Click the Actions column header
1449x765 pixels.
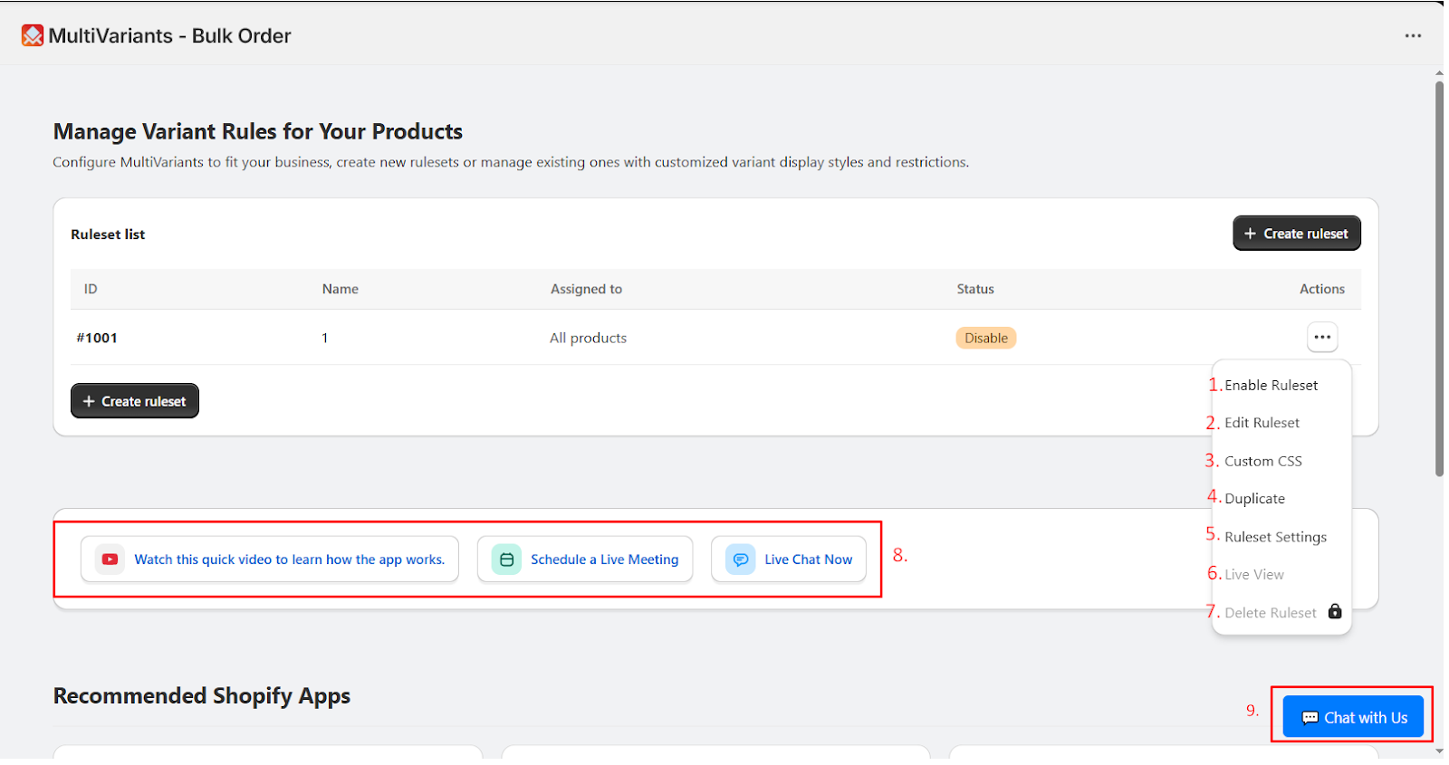tap(1322, 289)
